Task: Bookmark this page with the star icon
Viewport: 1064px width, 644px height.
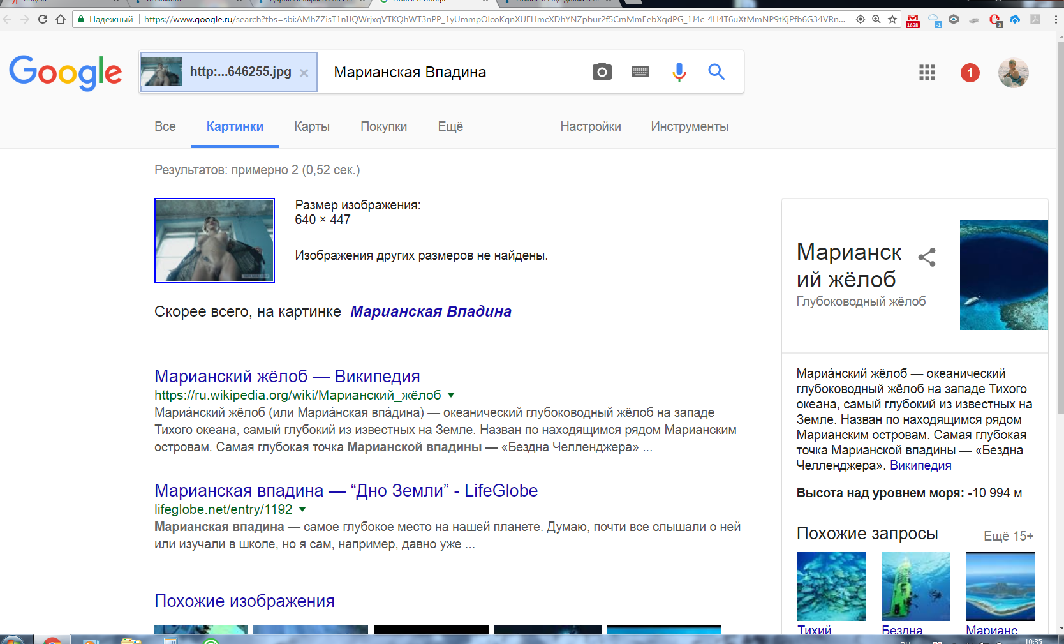Action: (892, 19)
